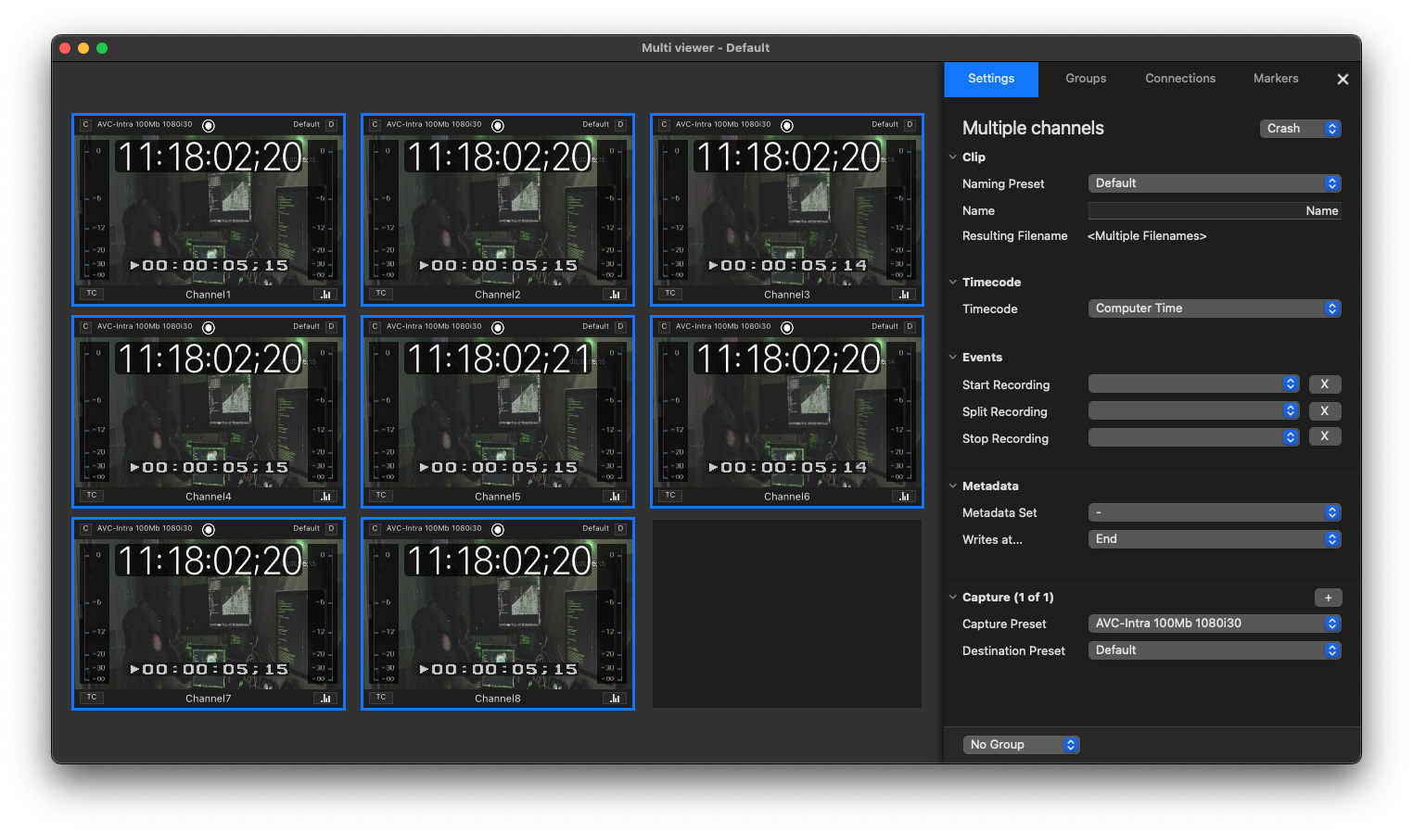Clear the Stop Recording event with X
The height and width of the screenshot is (832, 1413).
(x=1325, y=436)
